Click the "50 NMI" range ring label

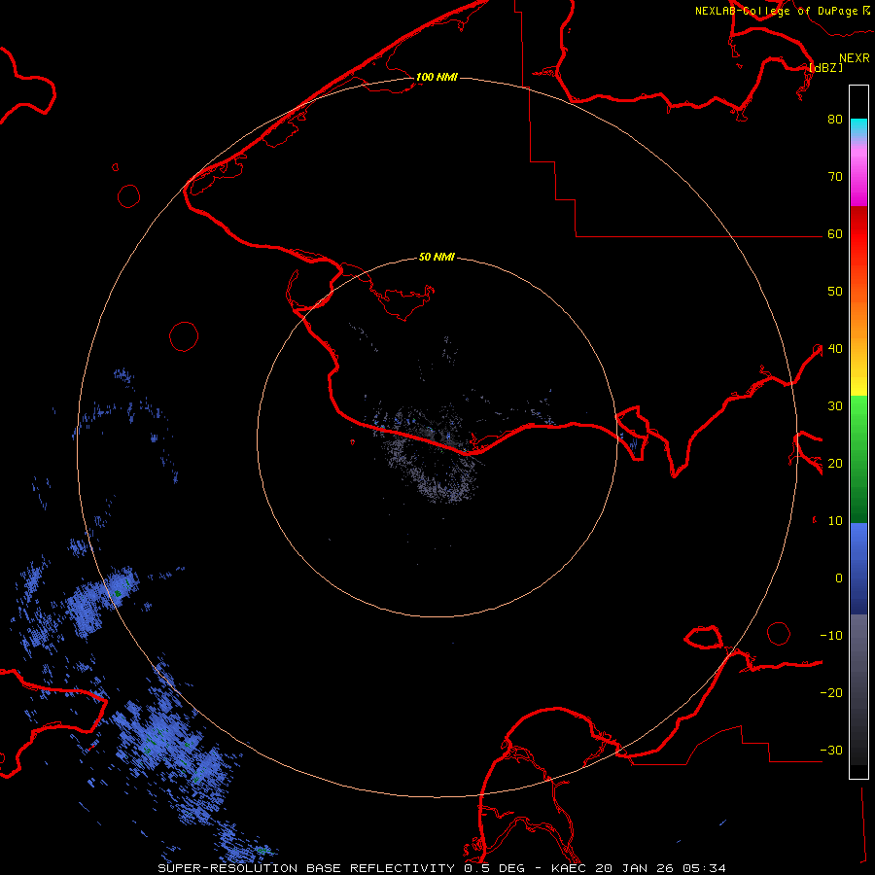click(x=437, y=258)
